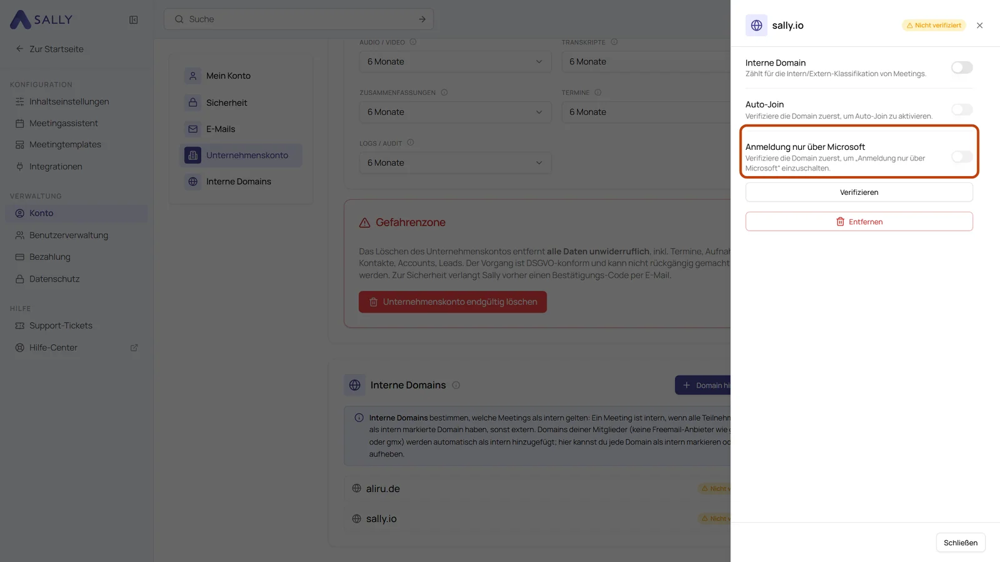
Task: Click the globe icon in the aliru.de row
Action: tap(356, 488)
